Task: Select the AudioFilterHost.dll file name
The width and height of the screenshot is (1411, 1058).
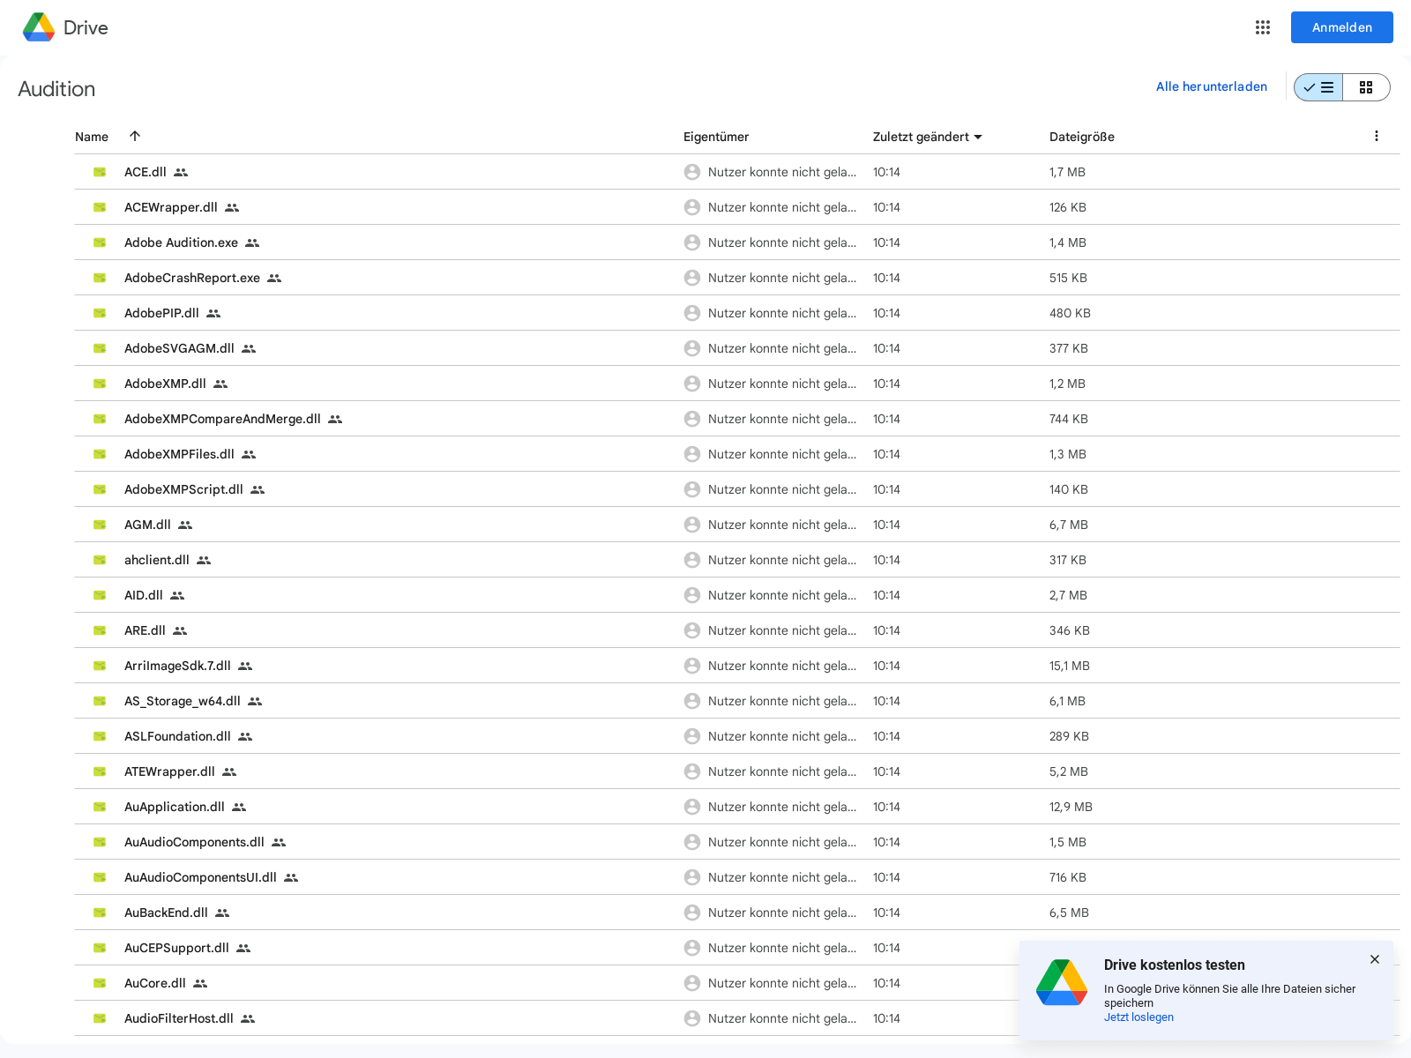Action: (179, 1018)
